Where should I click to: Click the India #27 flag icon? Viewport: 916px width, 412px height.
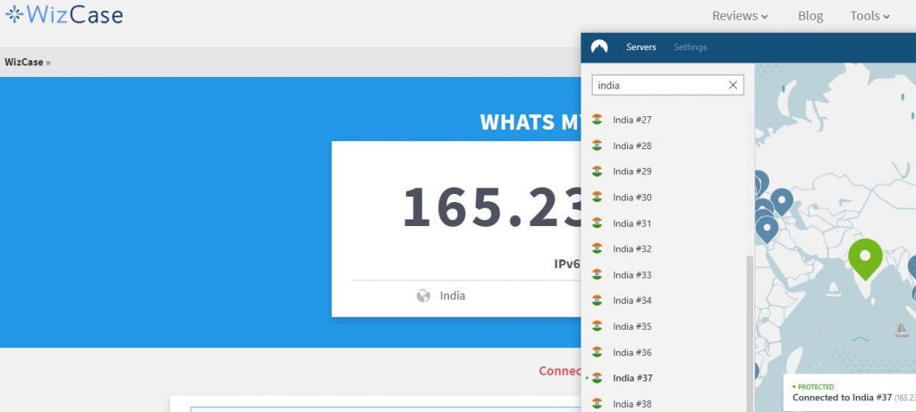(x=597, y=119)
